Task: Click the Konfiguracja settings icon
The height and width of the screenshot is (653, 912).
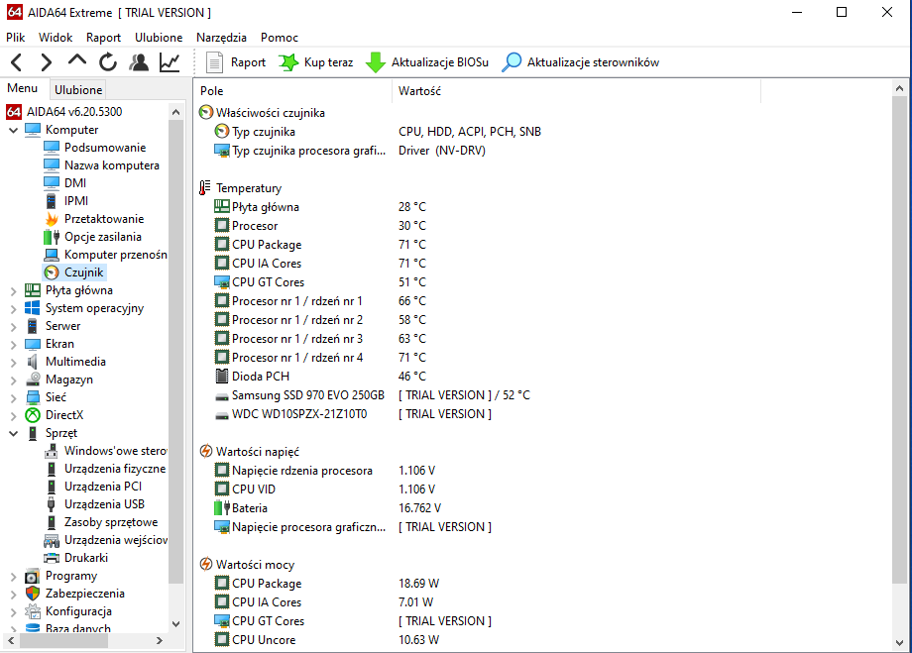Action: [x=33, y=611]
